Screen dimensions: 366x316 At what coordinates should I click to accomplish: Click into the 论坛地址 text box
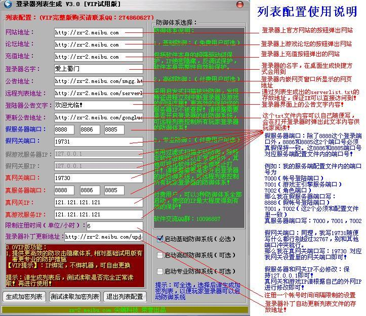tap(98, 44)
